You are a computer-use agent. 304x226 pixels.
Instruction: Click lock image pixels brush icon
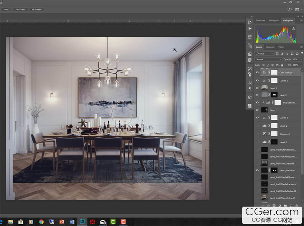point(268,65)
